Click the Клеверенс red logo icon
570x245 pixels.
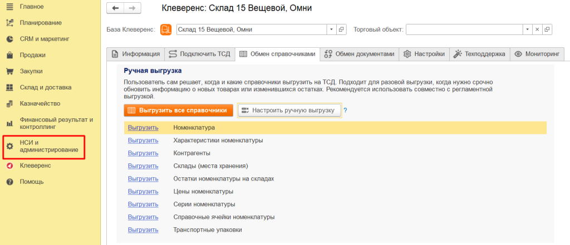[x=10, y=166]
